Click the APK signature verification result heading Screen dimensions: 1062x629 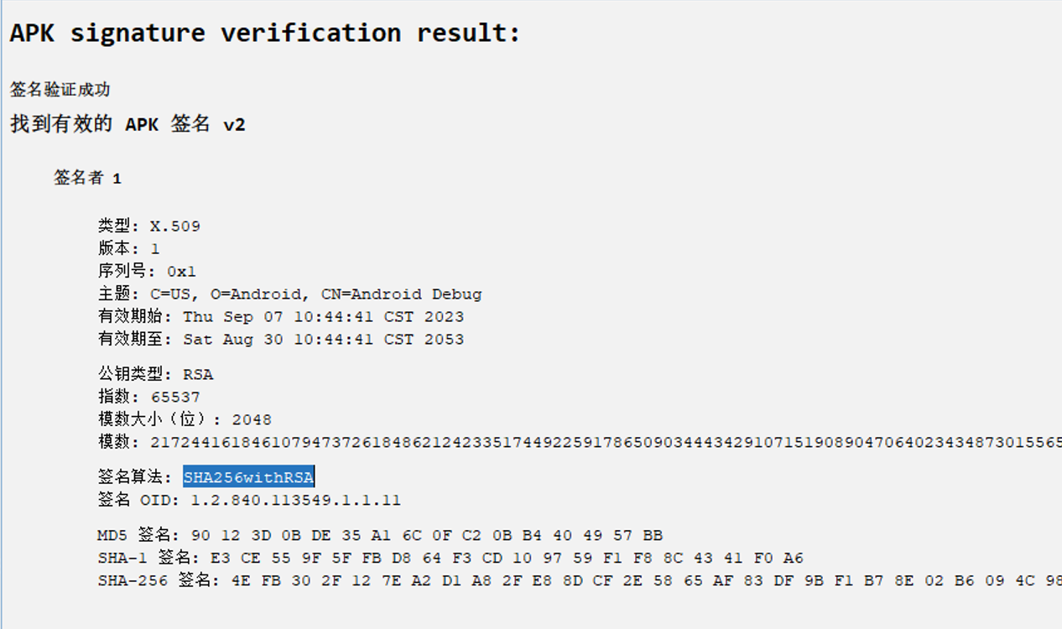[265, 34]
